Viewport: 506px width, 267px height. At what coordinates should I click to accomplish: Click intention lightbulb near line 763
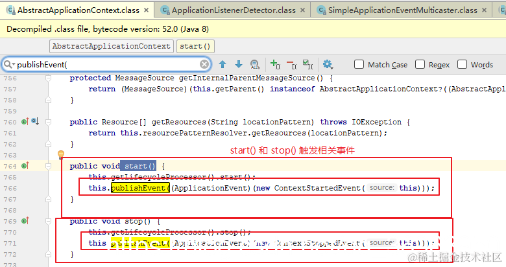61,154
